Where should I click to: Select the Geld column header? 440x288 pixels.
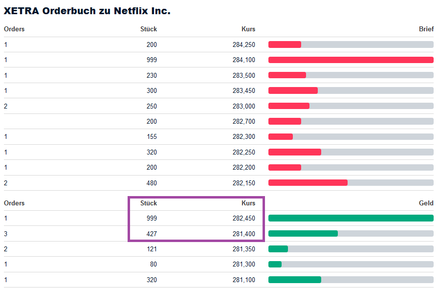pyautogui.click(x=426, y=203)
